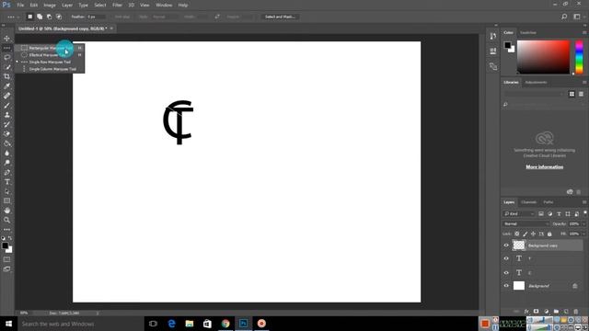Screen dimensions: 589x331
Task: Choose Add to selection mode
Action: (x=40, y=17)
